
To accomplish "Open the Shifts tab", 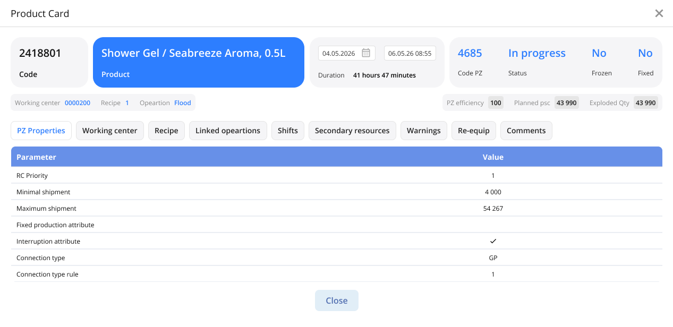I will click(x=288, y=131).
